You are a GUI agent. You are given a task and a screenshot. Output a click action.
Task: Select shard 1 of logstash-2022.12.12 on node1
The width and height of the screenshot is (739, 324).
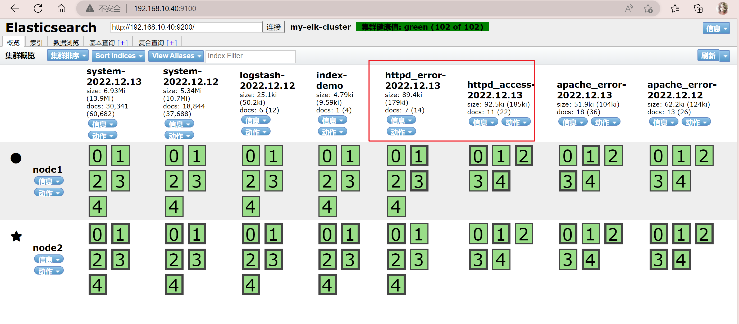(x=273, y=156)
